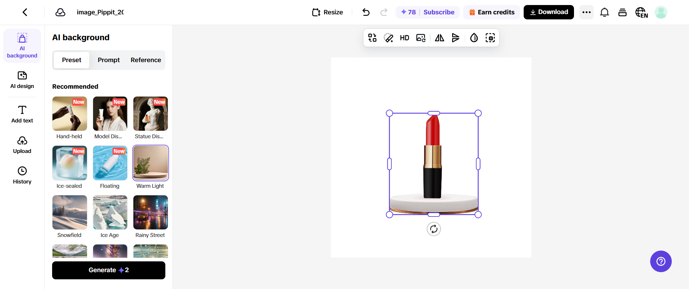Image resolution: width=689 pixels, height=289 pixels.
Task: Open the user avatar menu
Action: pos(661,12)
